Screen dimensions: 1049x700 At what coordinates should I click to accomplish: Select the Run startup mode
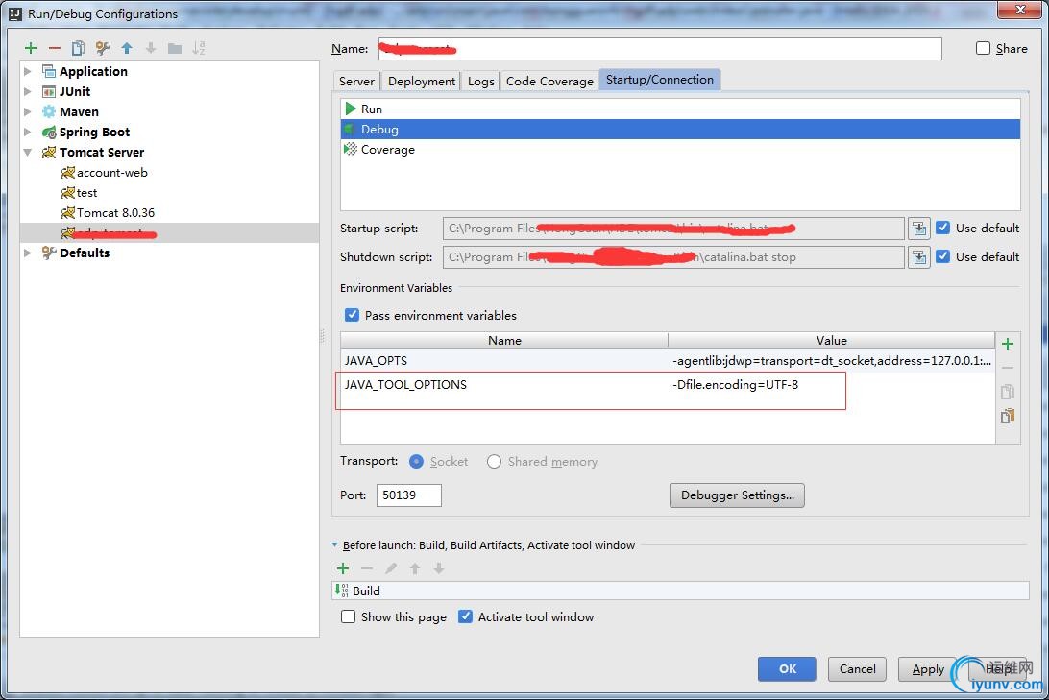(680, 109)
